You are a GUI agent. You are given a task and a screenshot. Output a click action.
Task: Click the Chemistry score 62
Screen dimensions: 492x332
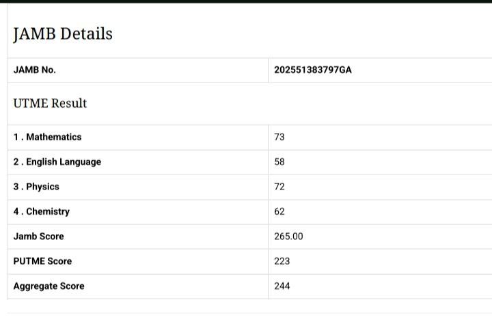coord(279,211)
